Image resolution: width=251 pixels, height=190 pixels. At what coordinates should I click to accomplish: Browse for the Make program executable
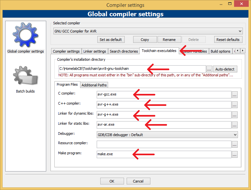(234, 155)
